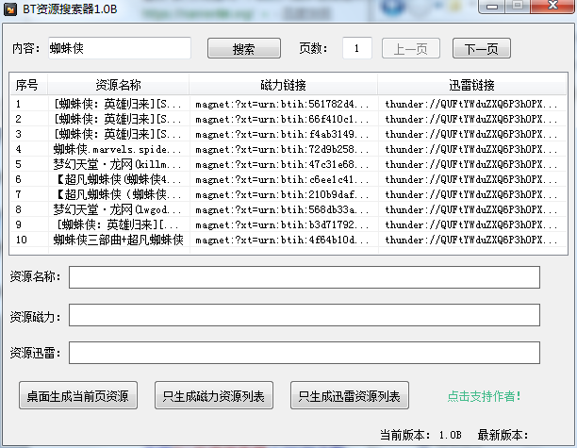Click the 当前版本: 1.0B version text
Viewport: 577px width, 448px height.
pyautogui.click(x=420, y=435)
